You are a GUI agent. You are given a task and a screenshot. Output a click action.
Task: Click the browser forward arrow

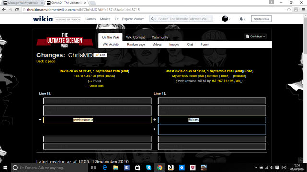coord(11,10)
